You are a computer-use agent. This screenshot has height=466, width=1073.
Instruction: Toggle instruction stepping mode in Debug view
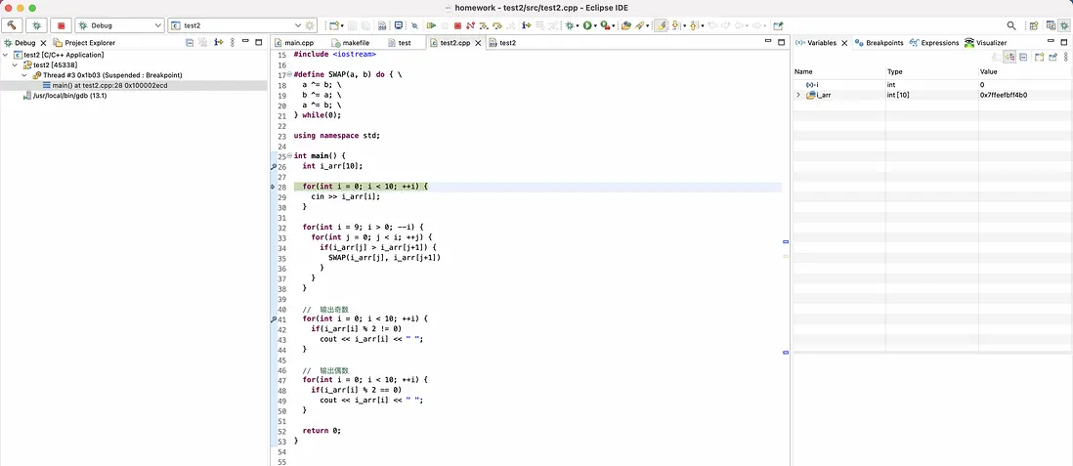coord(219,43)
